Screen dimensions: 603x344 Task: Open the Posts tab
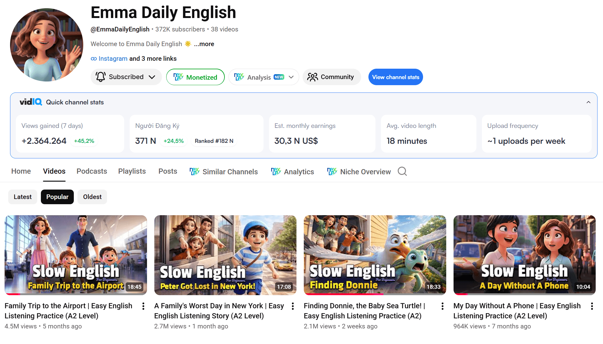coord(168,171)
